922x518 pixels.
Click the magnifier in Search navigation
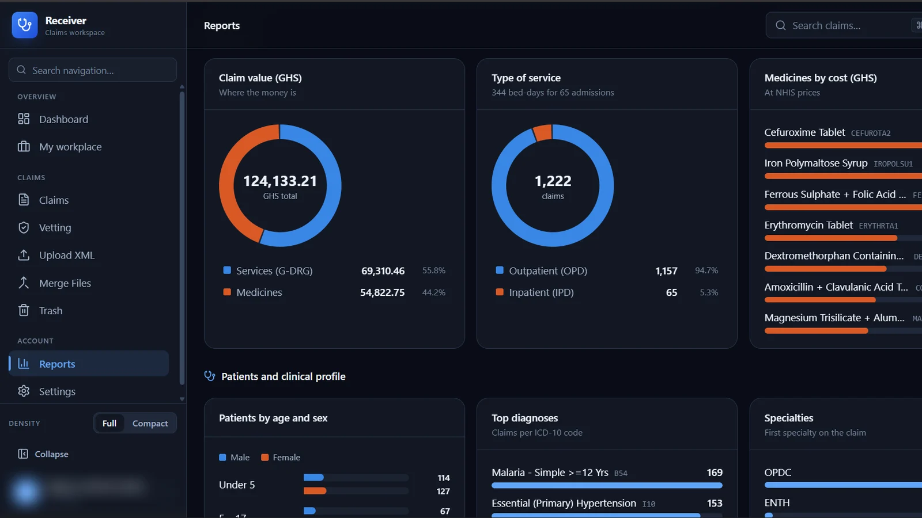[x=21, y=70]
